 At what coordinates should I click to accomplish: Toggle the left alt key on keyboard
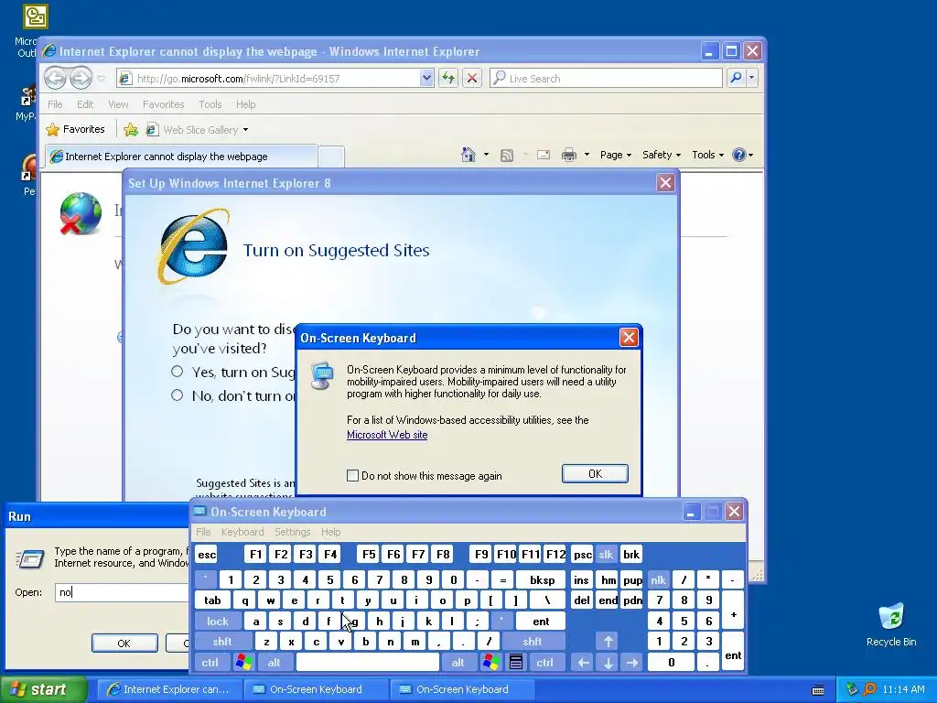click(275, 663)
